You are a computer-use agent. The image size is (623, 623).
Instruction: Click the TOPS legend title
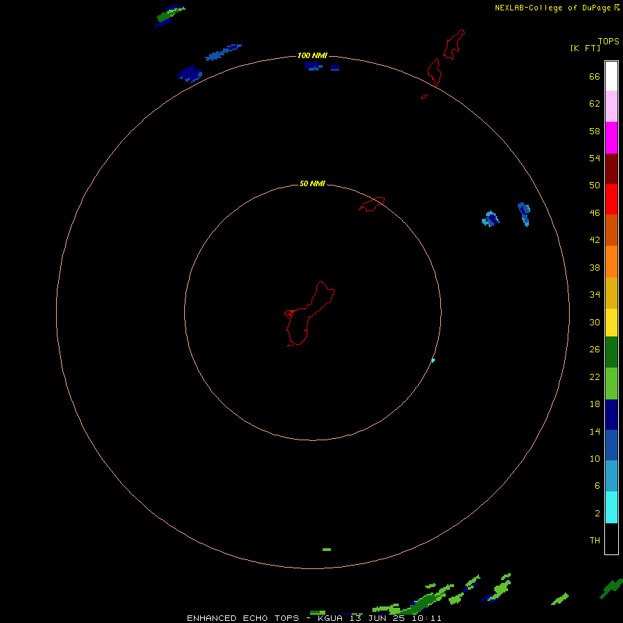(x=608, y=41)
